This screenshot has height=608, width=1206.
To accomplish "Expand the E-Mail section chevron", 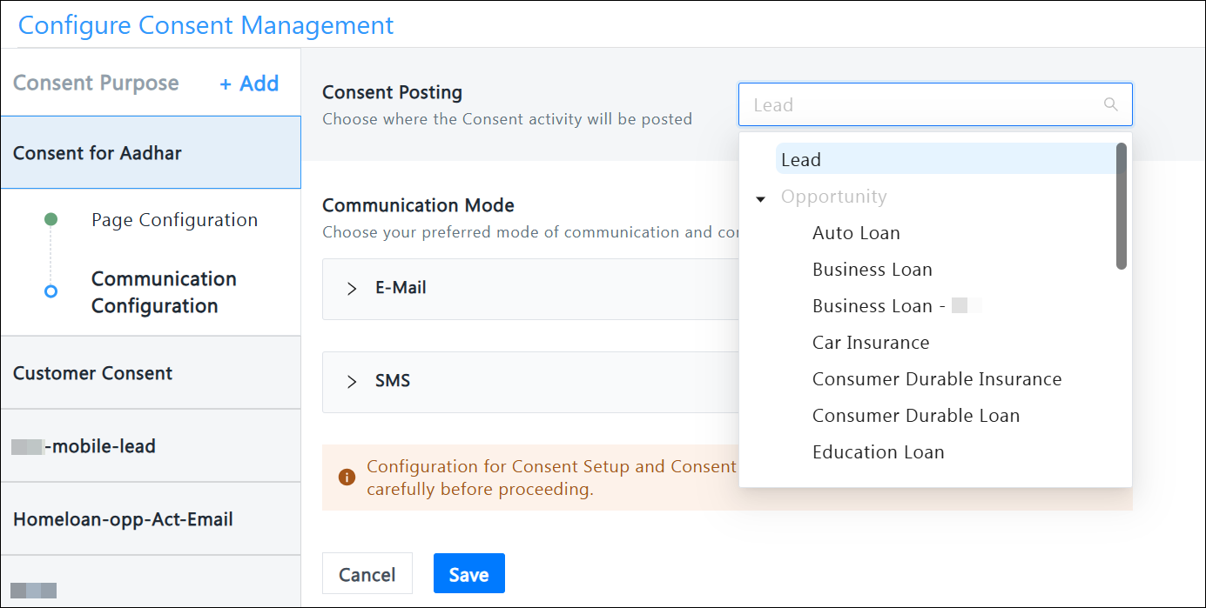I will click(x=352, y=289).
